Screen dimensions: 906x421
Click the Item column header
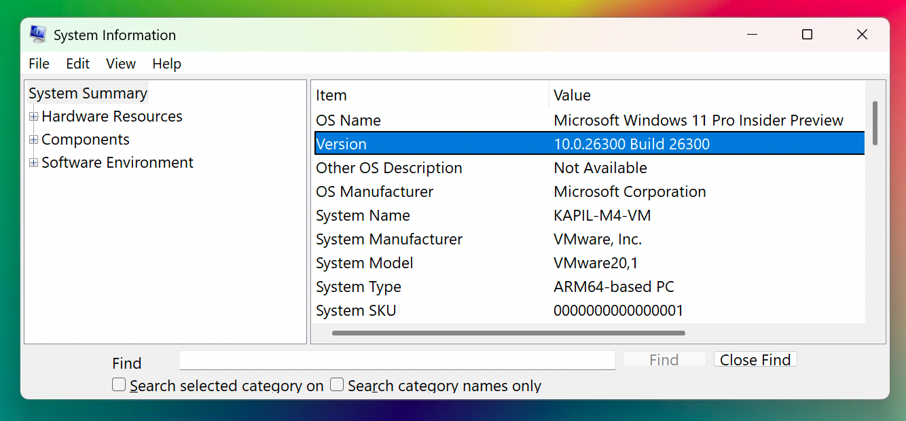pyautogui.click(x=430, y=95)
